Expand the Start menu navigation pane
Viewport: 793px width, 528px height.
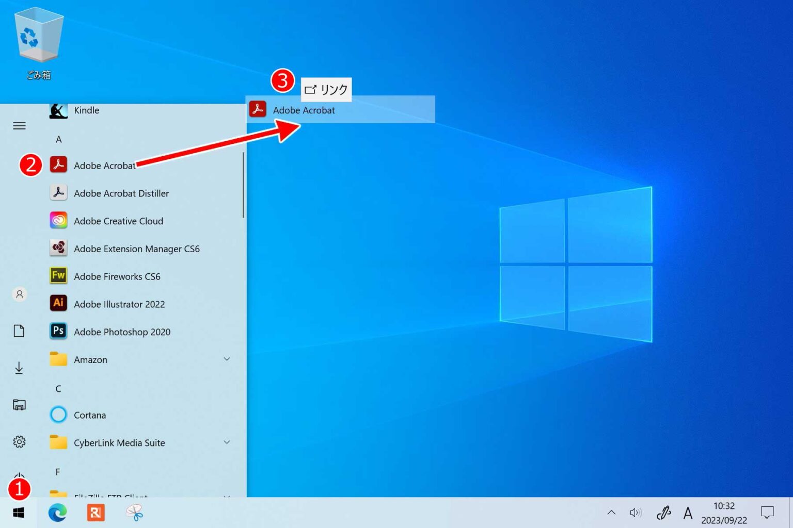(x=19, y=125)
